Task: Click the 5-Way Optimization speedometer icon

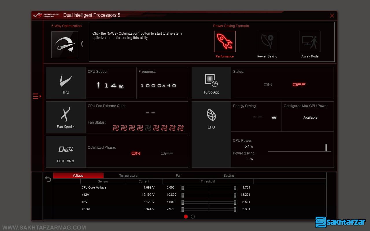Action: click(x=65, y=44)
